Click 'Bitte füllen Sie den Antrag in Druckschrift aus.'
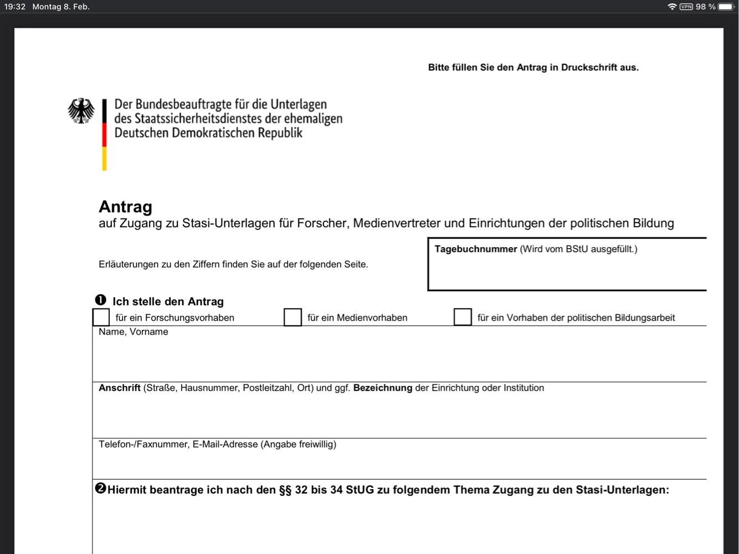 pyautogui.click(x=533, y=68)
